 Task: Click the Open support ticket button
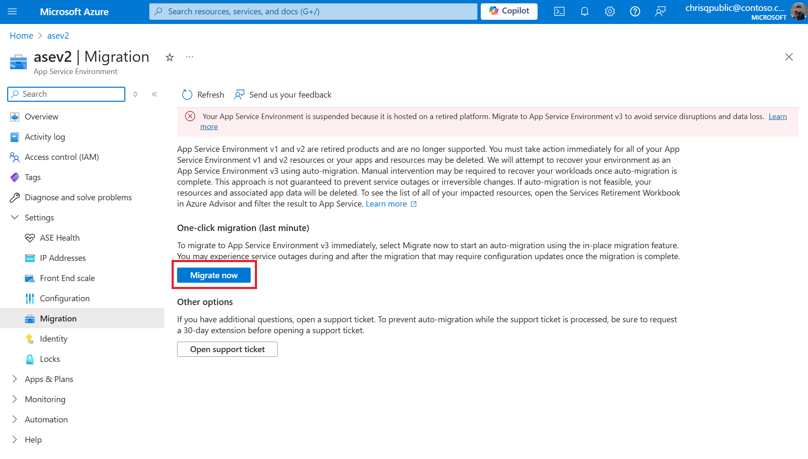coord(227,349)
